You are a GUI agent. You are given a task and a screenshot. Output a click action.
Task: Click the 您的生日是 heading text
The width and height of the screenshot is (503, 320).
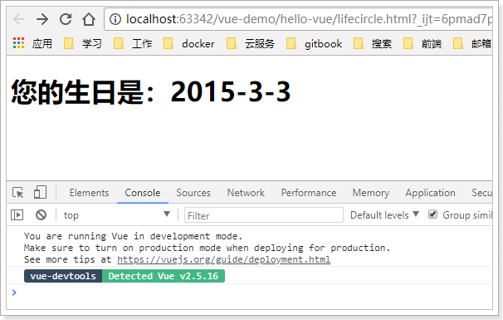point(151,92)
